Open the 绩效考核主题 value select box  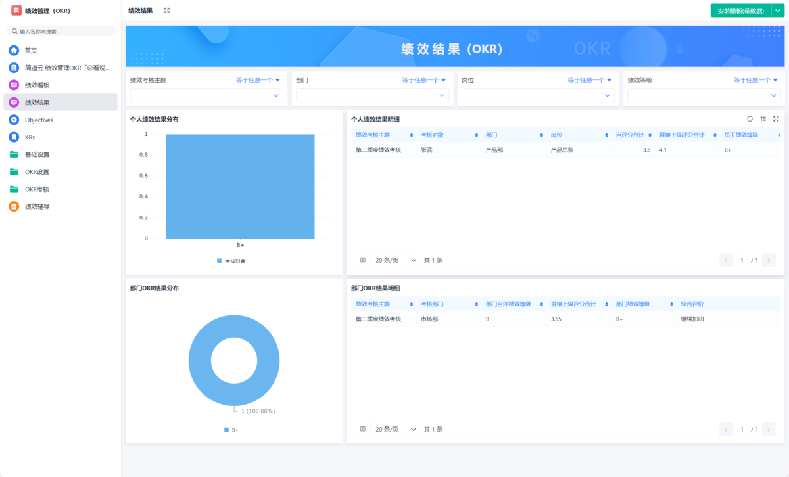(x=206, y=95)
